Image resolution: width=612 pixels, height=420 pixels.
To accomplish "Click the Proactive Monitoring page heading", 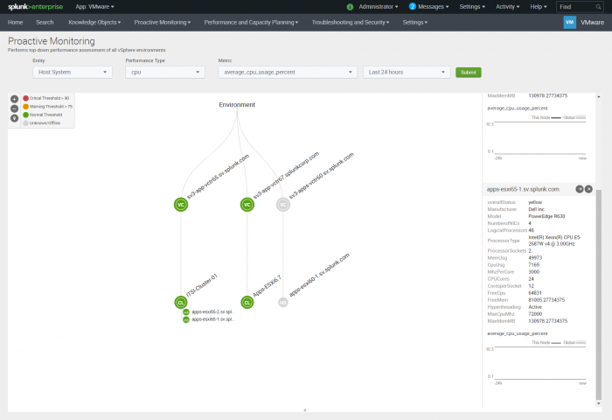I will click(51, 41).
